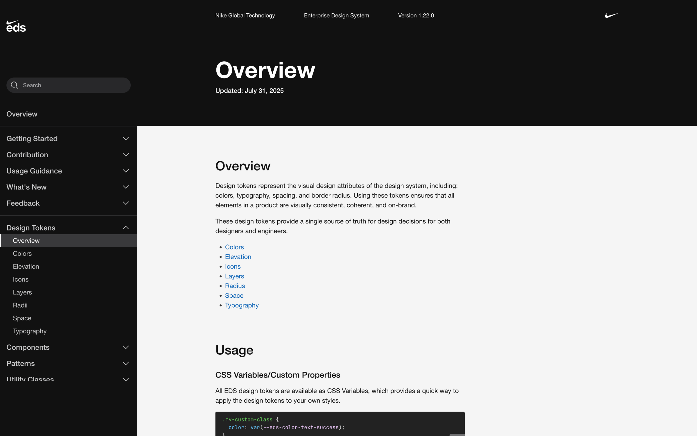The width and height of the screenshot is (697, 436).
Task: Click the Nike swoosh icon in header
Action: 612,15
